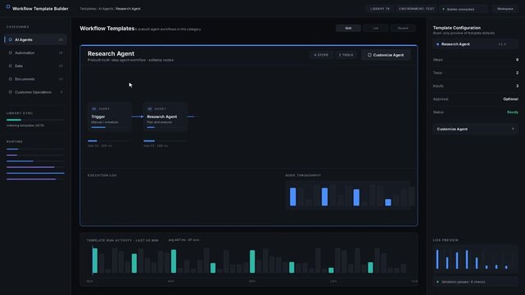This screenshot has width=525, height=295.
Task: Switch to Grid view
Action: coord(348,28)
